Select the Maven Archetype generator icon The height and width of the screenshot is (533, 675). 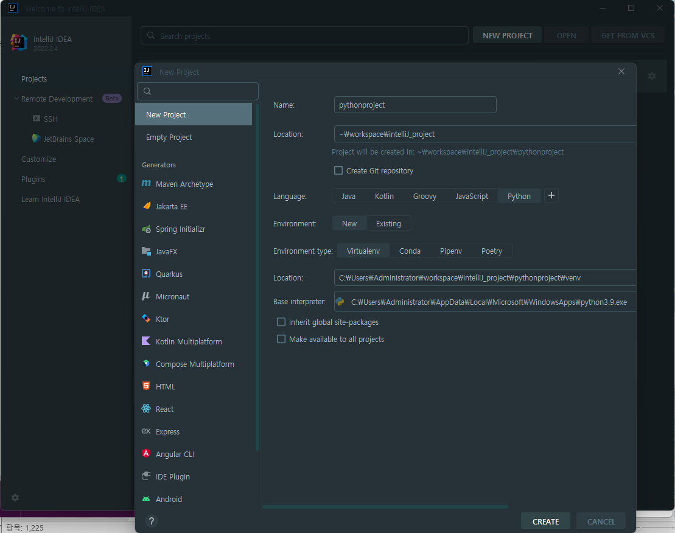(146, 183)
